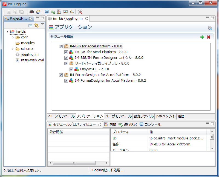Image resolution: width=219 pixels, height=177 pixels.
Task: Collapse the im-bis project tree node
Action: (8, 32)
